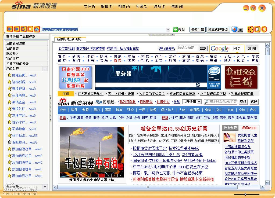Open the address bar URL dropdown
Viewport: 275px width, 198px height.
pos(168,30)
